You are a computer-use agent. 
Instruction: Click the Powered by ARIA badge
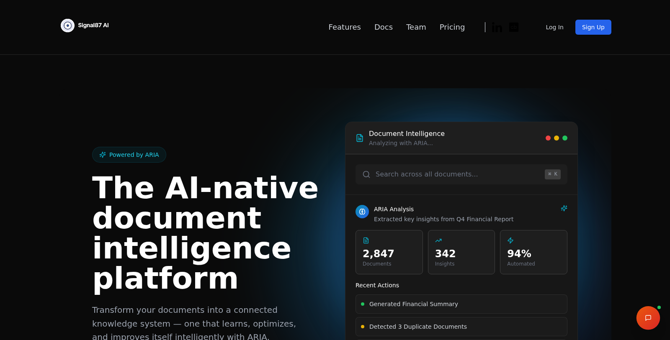coord(129,155)
